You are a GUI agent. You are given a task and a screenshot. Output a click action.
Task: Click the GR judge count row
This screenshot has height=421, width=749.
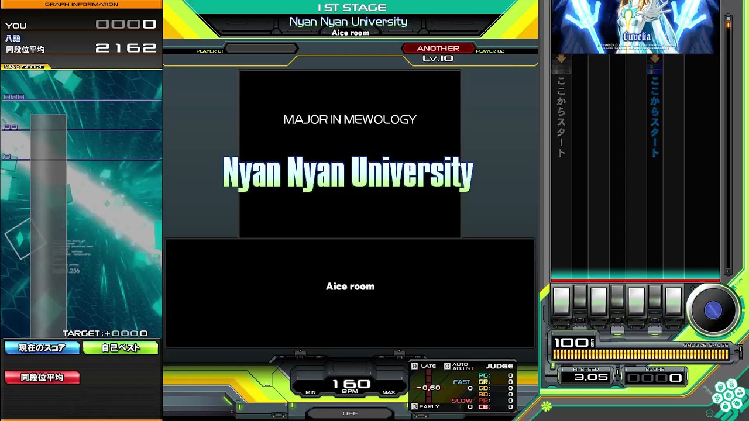(495, 382)
